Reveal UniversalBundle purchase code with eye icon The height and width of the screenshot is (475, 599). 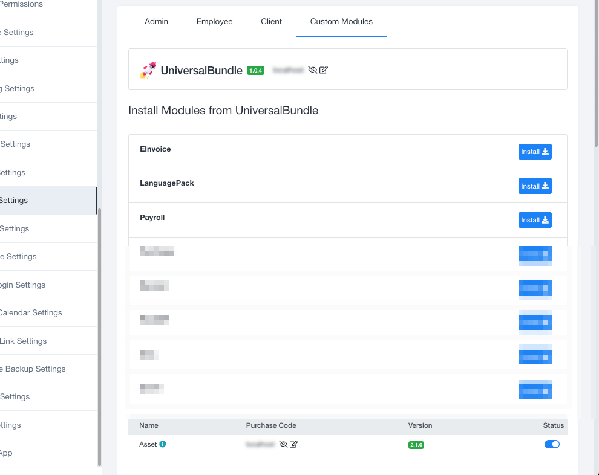pos(312,70)
